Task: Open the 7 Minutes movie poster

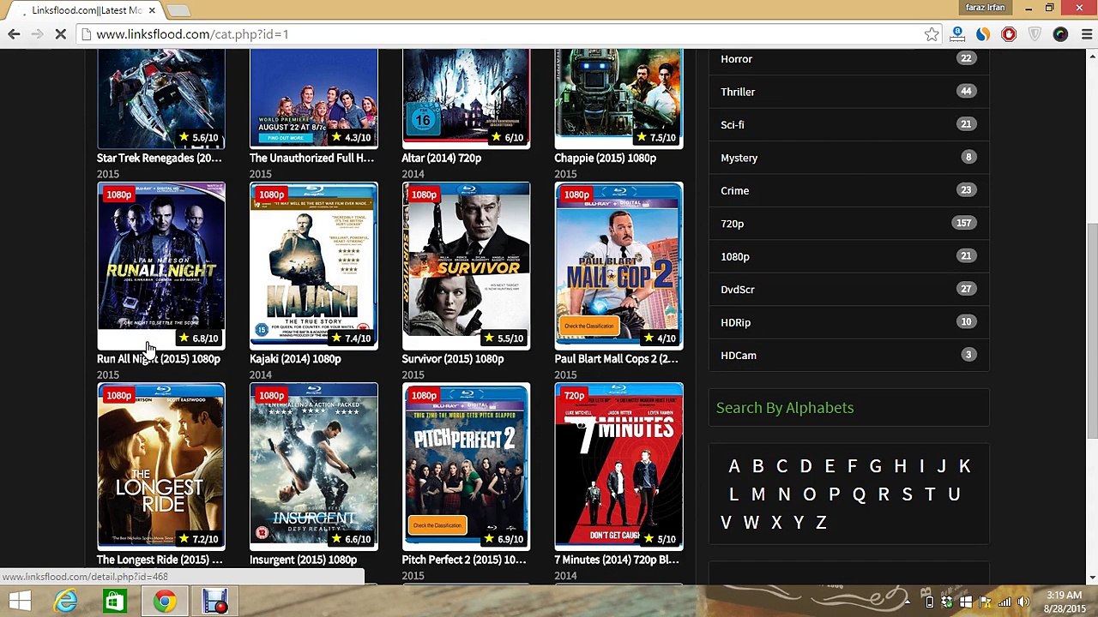Action: [x=619, y=465]
